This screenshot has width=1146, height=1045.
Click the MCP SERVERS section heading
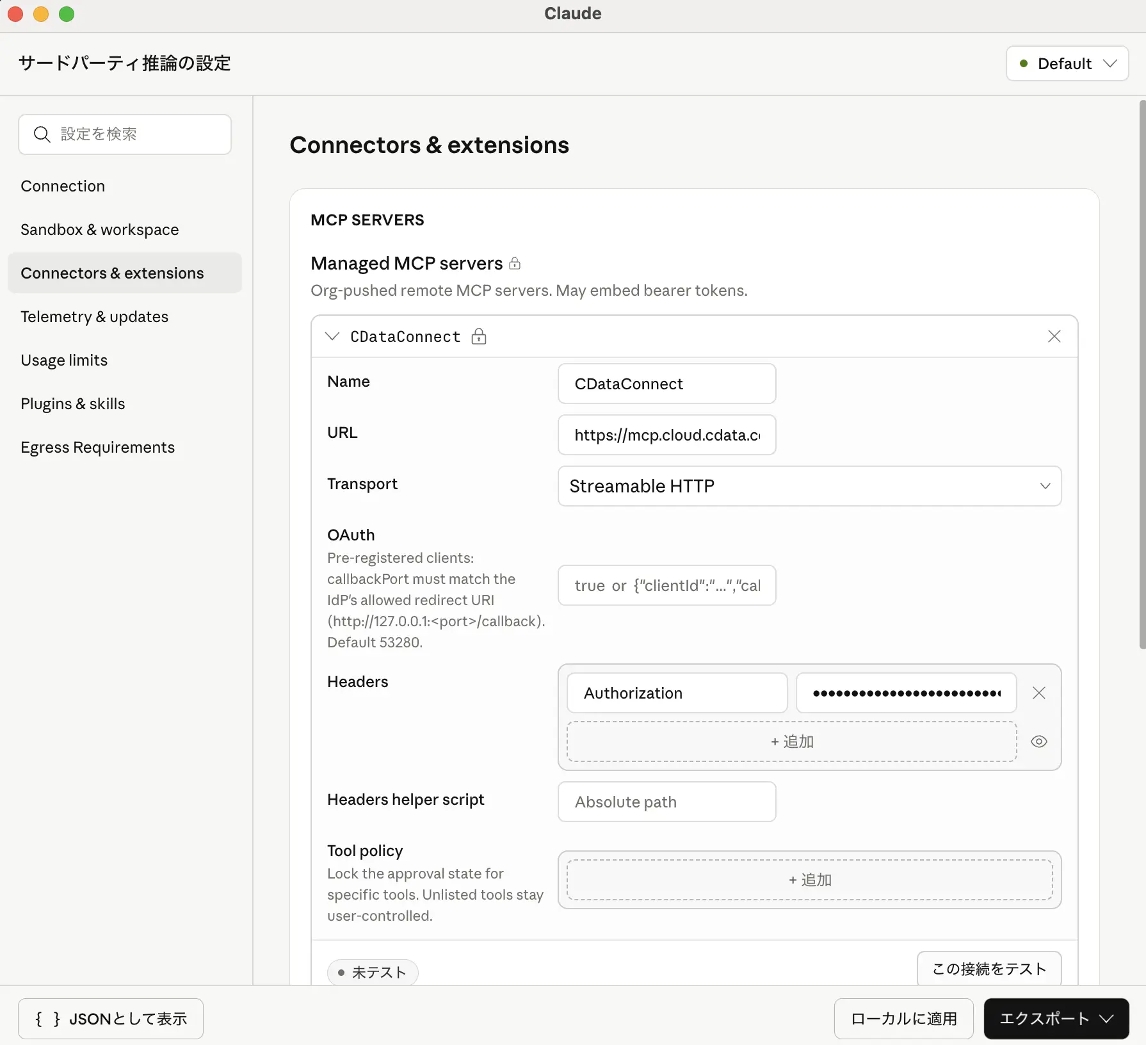point(367,220)
